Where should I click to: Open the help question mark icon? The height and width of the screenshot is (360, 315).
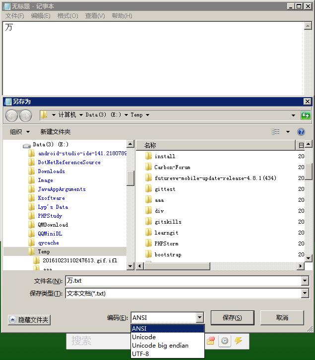click(301, 132)
